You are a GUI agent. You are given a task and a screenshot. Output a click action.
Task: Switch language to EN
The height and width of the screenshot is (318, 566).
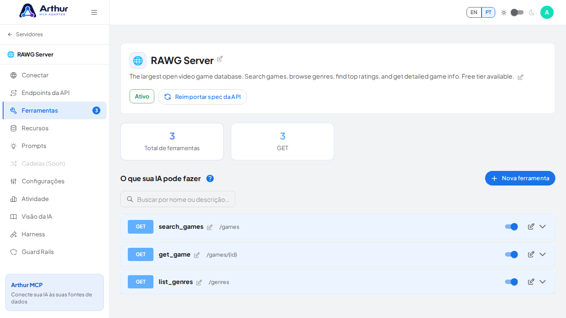click(x=474, y=12)
